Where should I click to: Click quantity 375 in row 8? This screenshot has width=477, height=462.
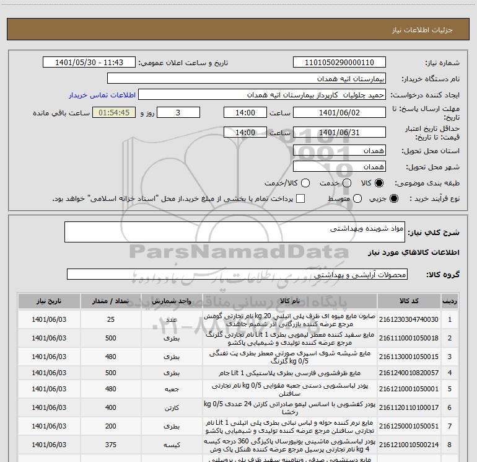pyautogui.click(x=111, y=445)
